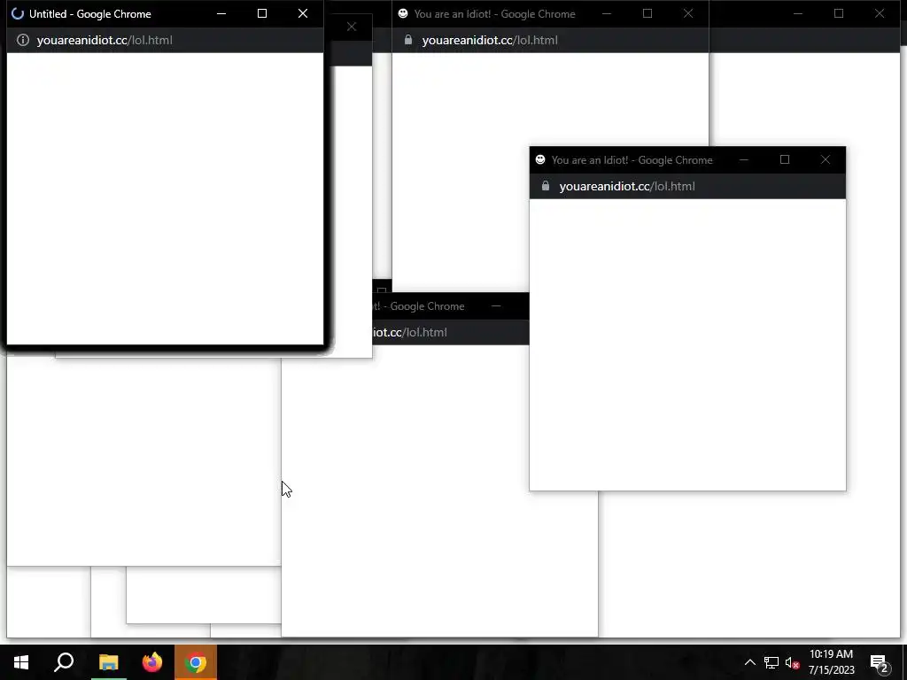The image size is (907, 680).
Task: Minimize the rightmost background Chrome window
Action: point(798,13)
